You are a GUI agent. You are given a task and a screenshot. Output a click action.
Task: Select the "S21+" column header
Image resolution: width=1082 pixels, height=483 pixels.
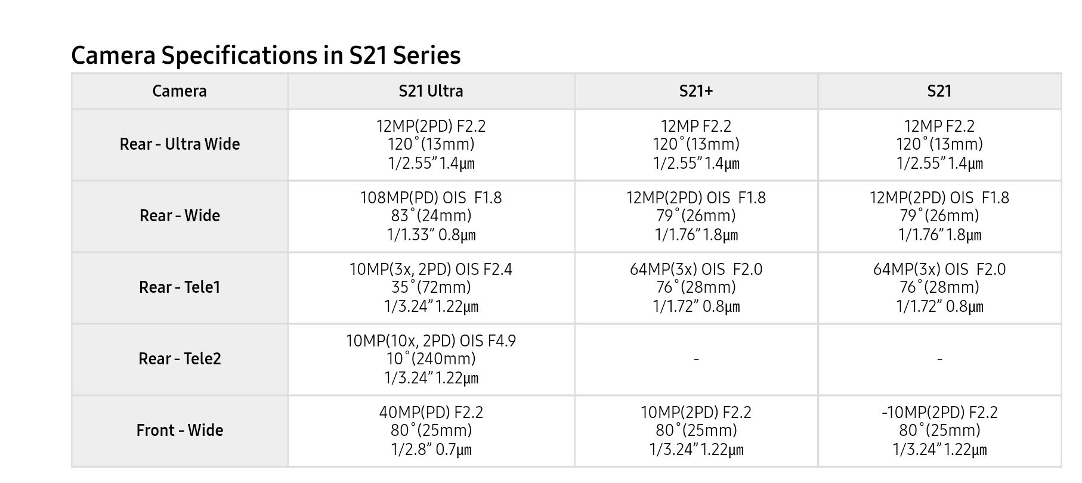(x=696, y=91)
